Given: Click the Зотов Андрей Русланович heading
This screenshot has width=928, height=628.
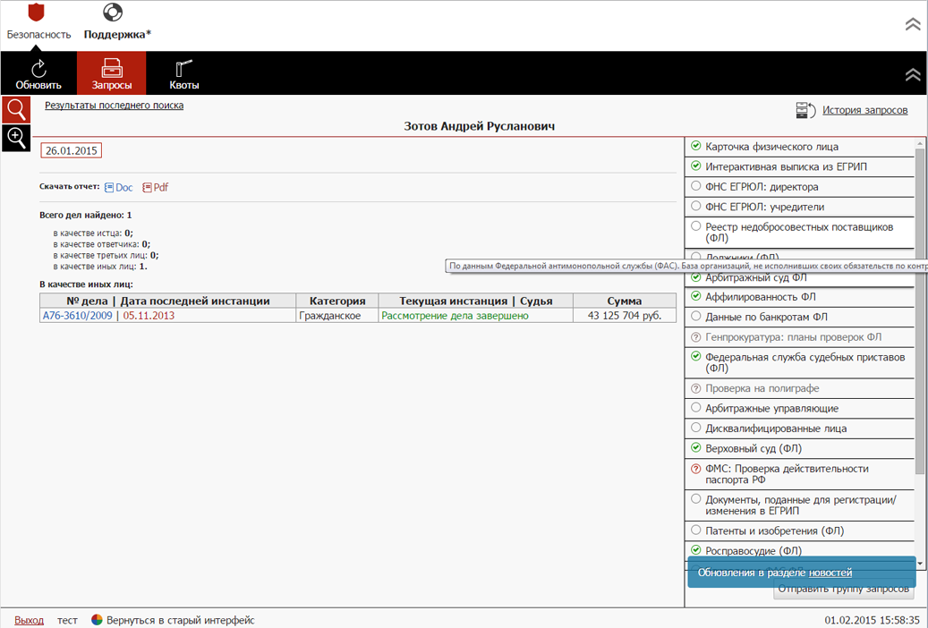Looking at the screenshot, I should (480, 126).
